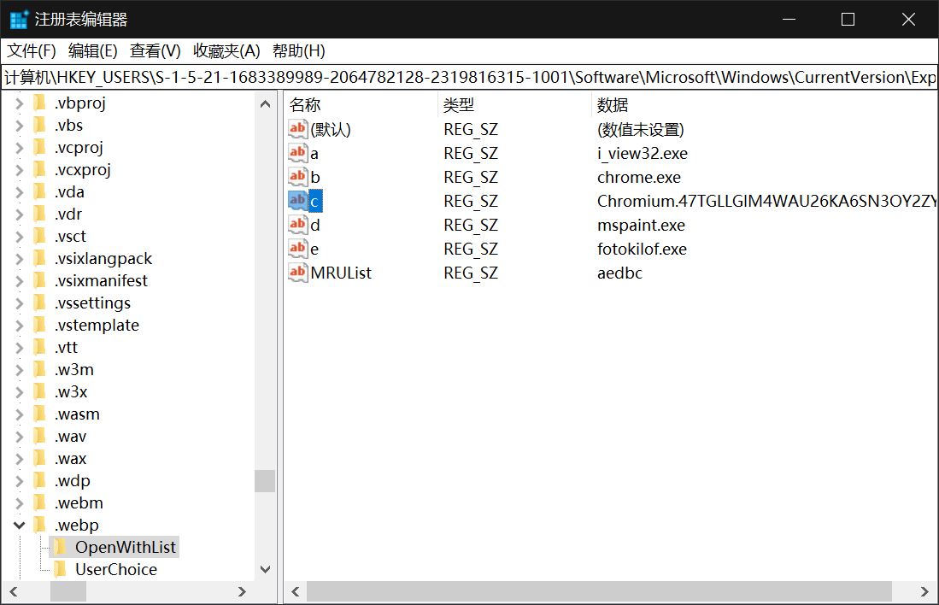
Task: Select the icon of the MRUList value
Action: pos(297,273)
